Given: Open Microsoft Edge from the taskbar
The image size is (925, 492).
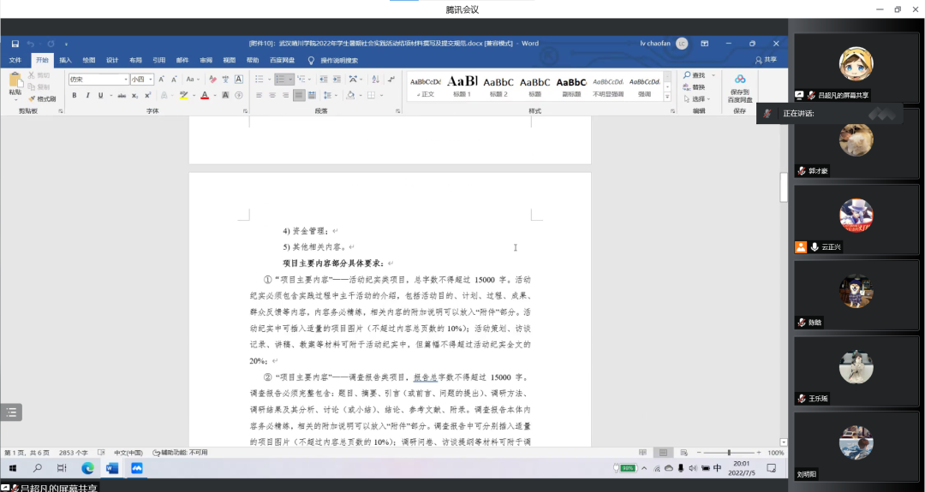Looking at the screenshot, I should point(87,468).
